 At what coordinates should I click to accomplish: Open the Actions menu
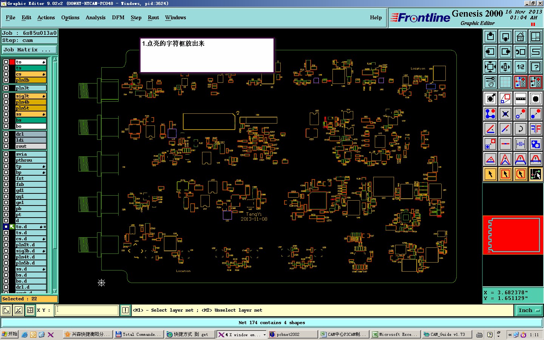[46, 18]
